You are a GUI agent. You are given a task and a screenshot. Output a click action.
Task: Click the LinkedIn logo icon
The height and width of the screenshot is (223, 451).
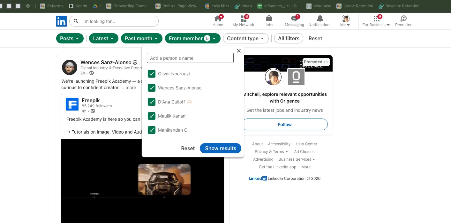62,21
